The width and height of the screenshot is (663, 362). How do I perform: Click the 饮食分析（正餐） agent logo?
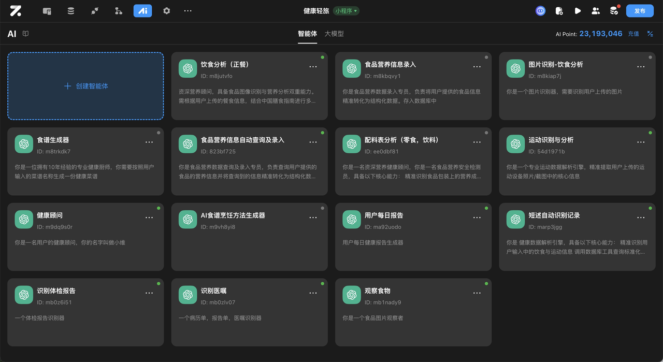click(x=188, y=68)
